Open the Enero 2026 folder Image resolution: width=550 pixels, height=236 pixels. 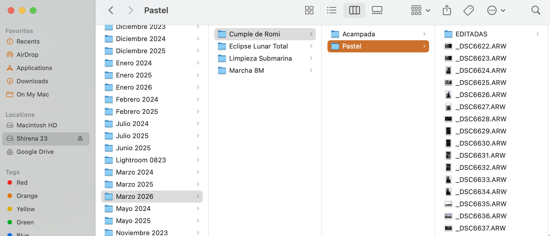(x=152, y=87)
